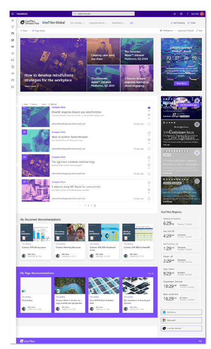Select checkbox for Teams Nirvana article

pyautogui.click(x=149, y=148)
